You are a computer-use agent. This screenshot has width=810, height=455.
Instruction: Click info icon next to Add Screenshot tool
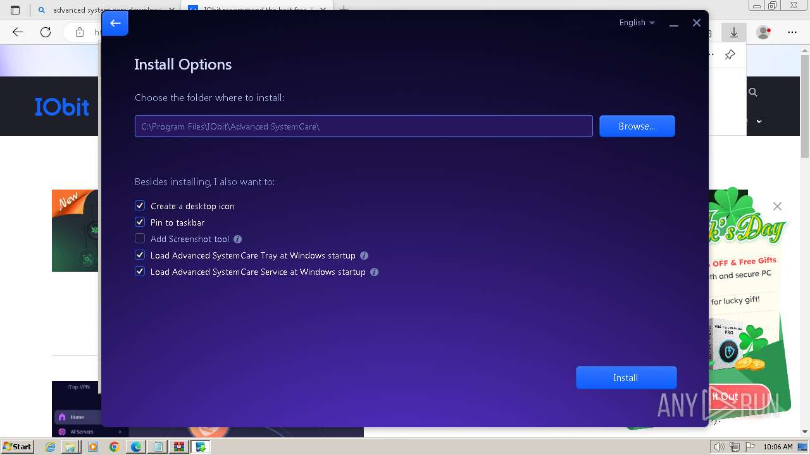click(238, 240)
